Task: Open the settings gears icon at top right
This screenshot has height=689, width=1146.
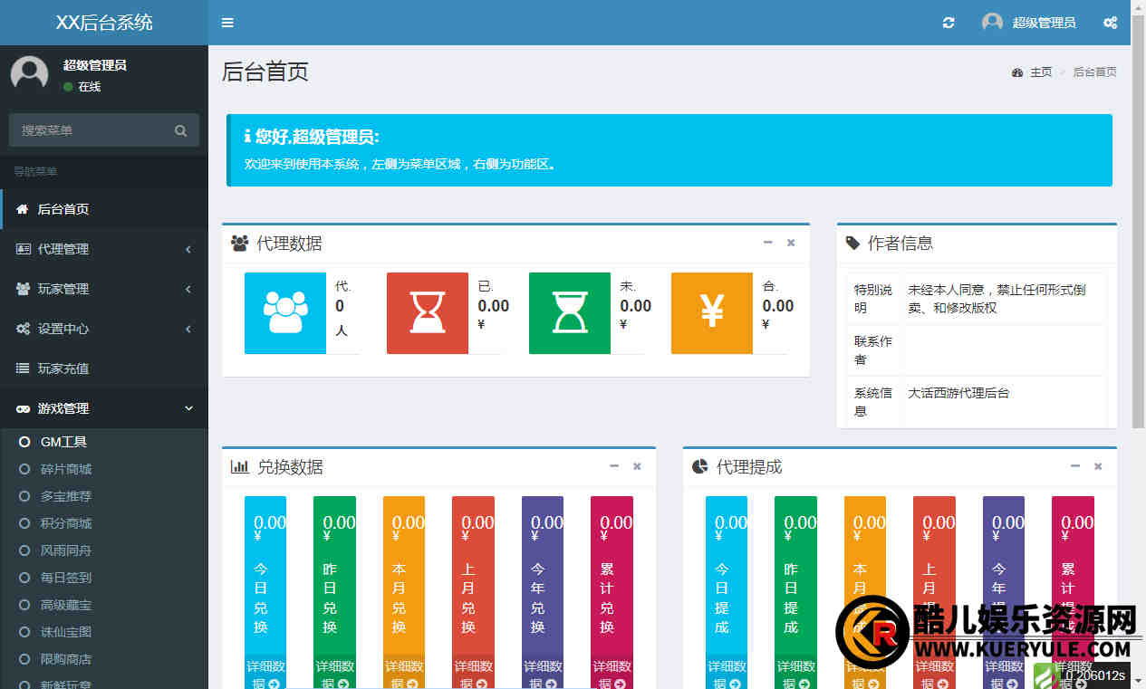Action: pos(1110,23)
